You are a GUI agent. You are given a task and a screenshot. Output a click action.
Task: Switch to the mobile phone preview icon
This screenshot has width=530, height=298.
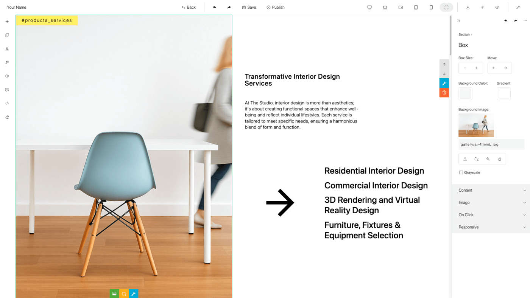tap(431, 7)
